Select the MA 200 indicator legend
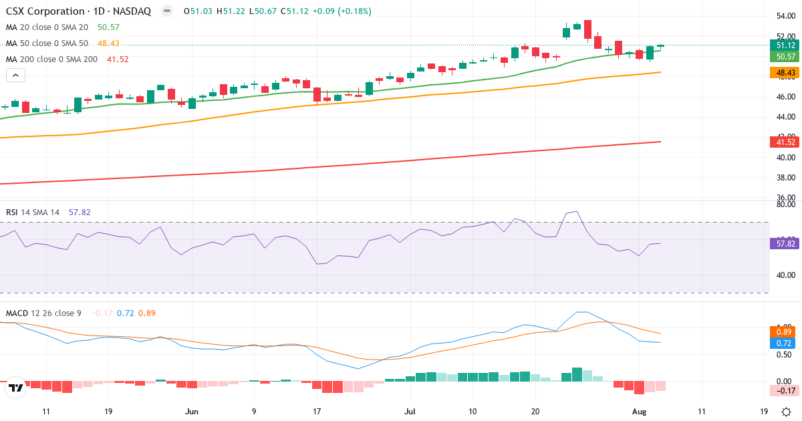 tap(51, 59)
